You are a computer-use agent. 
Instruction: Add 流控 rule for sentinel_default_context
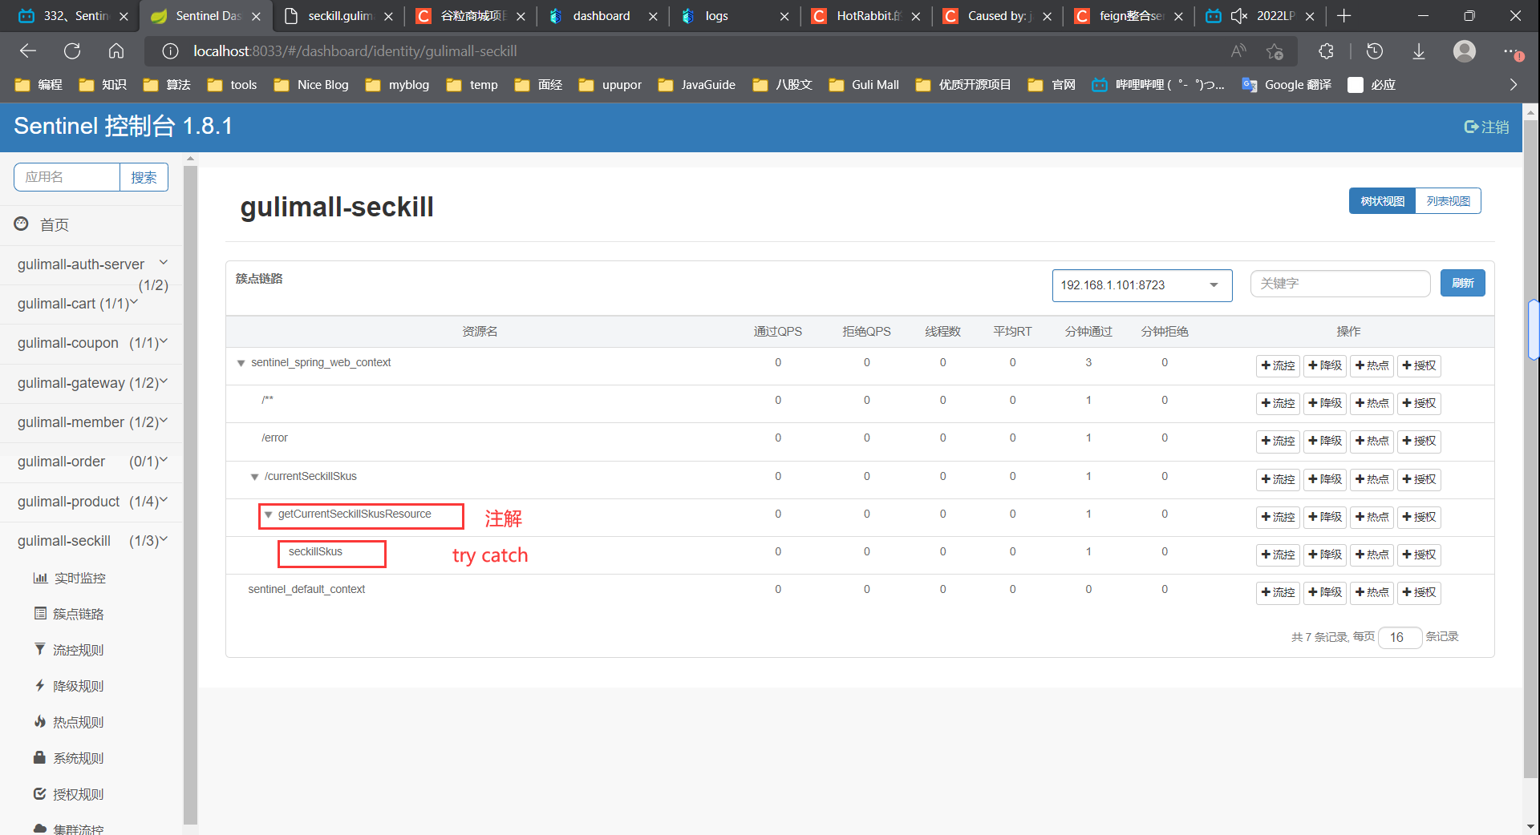[1278, 592]
